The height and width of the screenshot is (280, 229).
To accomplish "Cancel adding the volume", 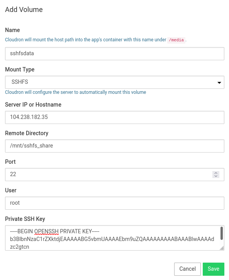I will [x=187, y=269].
